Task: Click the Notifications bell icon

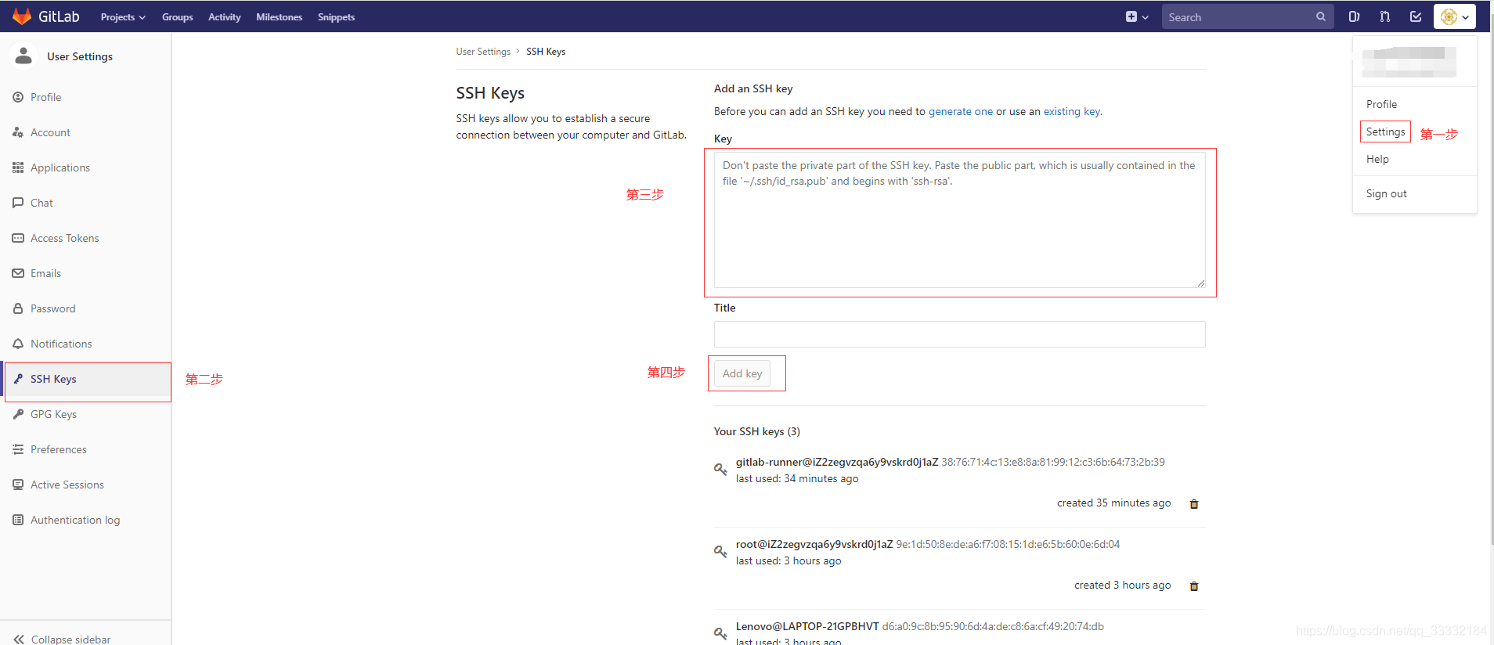Action: [18, 344]
